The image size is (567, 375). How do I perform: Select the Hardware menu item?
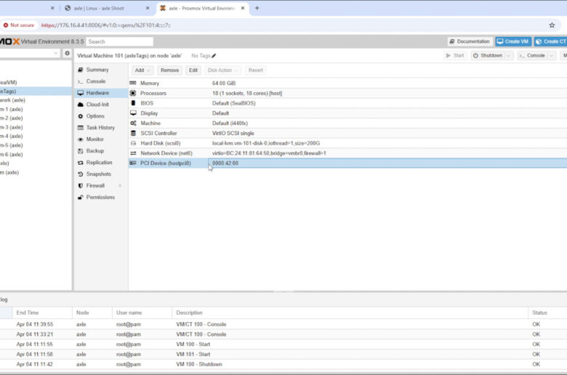tap(101, 93)
